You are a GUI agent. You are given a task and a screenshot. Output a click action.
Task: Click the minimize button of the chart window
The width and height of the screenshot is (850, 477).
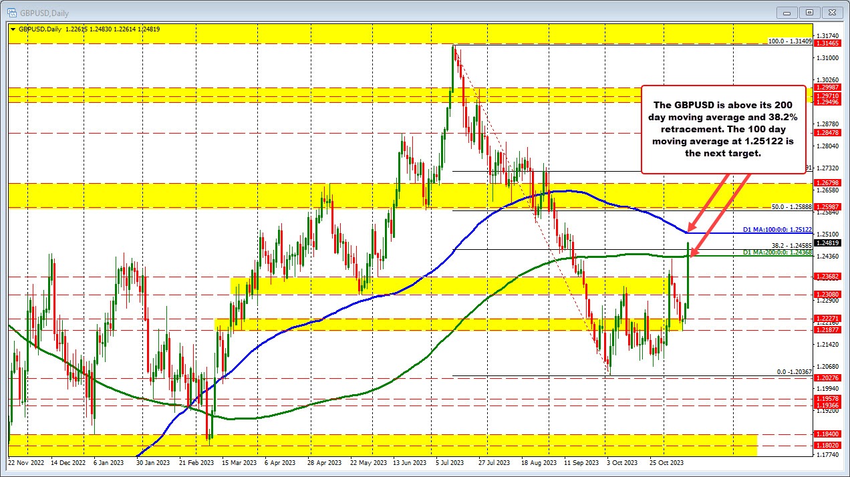point(787,12)
